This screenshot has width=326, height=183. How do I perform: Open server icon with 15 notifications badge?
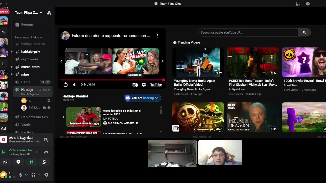click(4, 21)
